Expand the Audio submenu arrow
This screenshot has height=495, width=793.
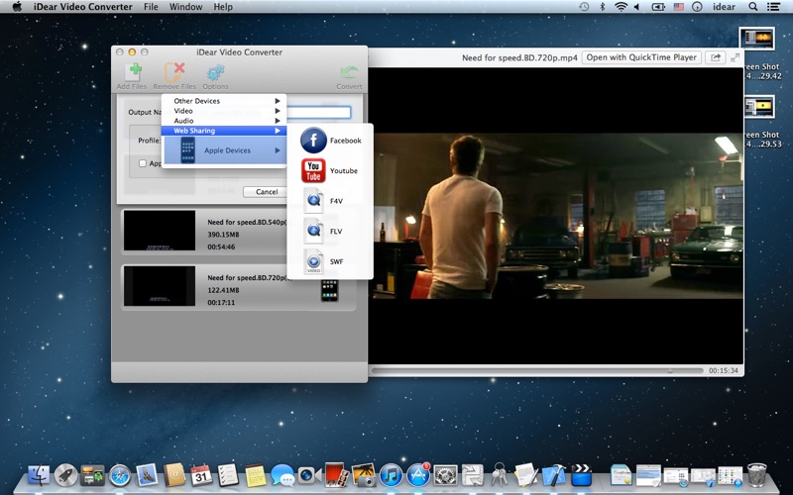click(278, 121)
